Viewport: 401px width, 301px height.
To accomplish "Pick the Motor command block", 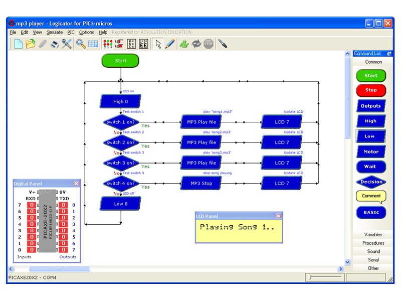I will click(x=371, y=152).
